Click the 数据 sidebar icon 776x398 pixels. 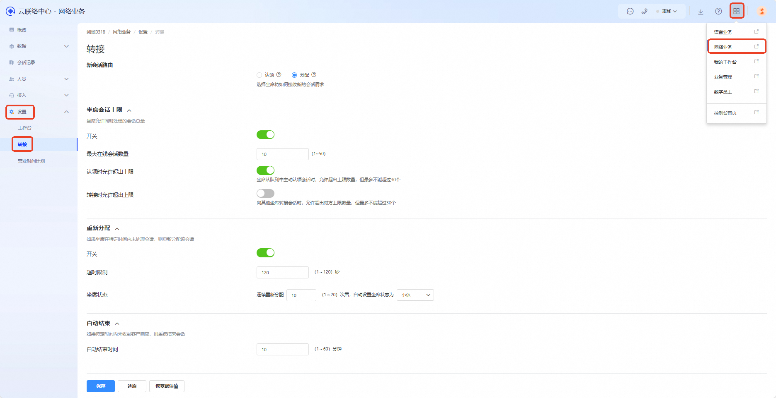(x=12, y=46)
